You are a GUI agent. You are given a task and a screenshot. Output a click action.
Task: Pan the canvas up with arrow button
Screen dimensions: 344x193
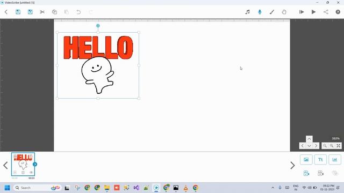(309, 139)
